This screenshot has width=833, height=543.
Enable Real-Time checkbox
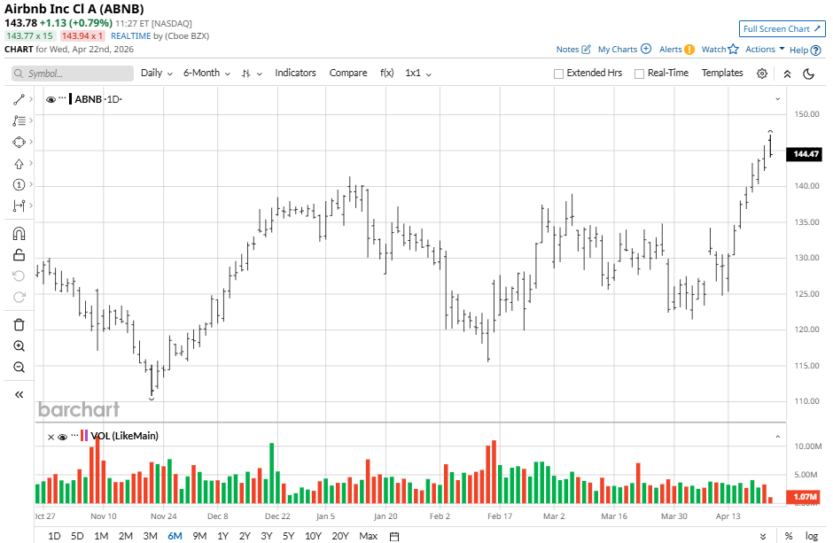click(x=639, y=74)
